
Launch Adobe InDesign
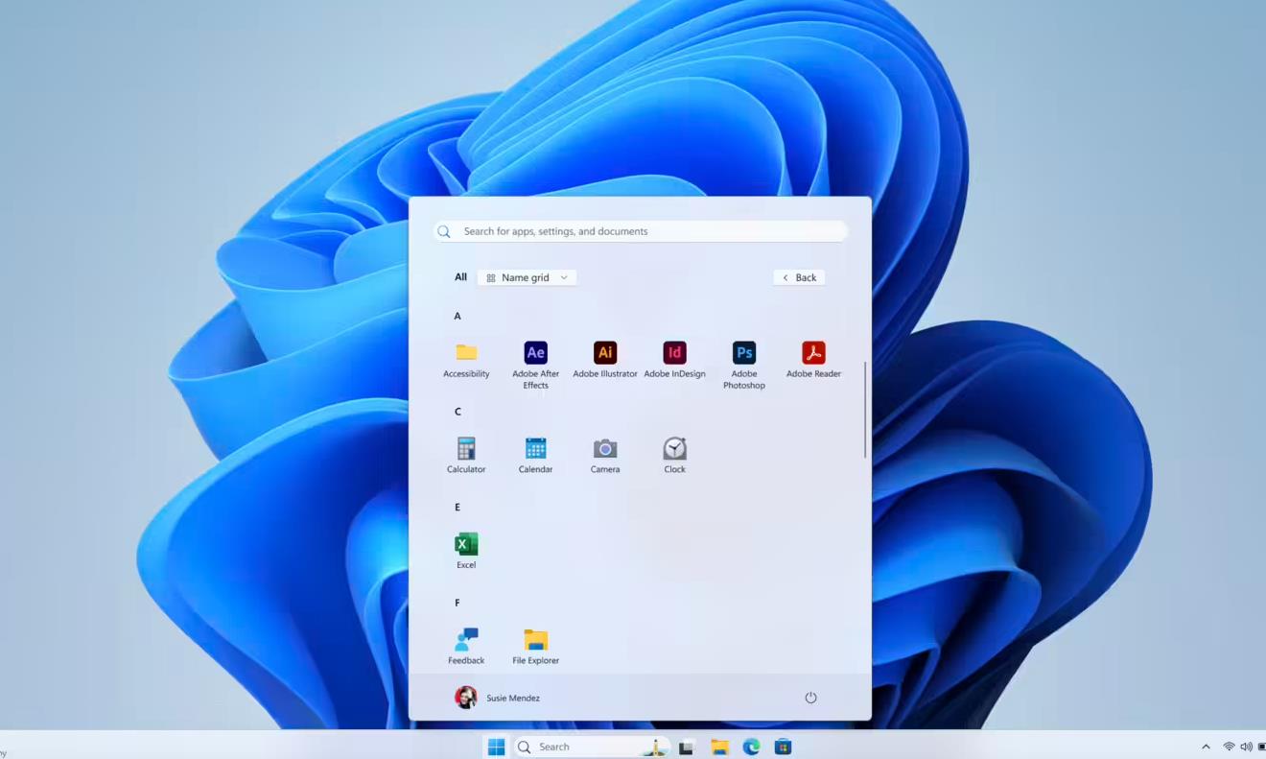click(674, 360)
